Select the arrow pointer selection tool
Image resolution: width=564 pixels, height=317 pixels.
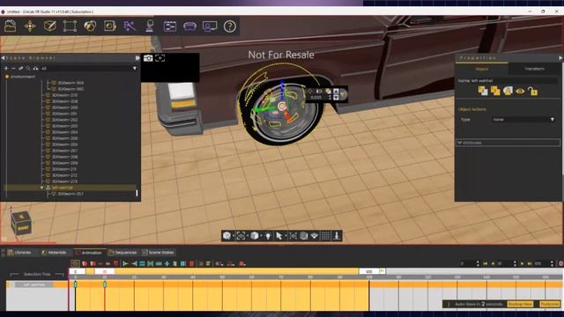(279, 236)
